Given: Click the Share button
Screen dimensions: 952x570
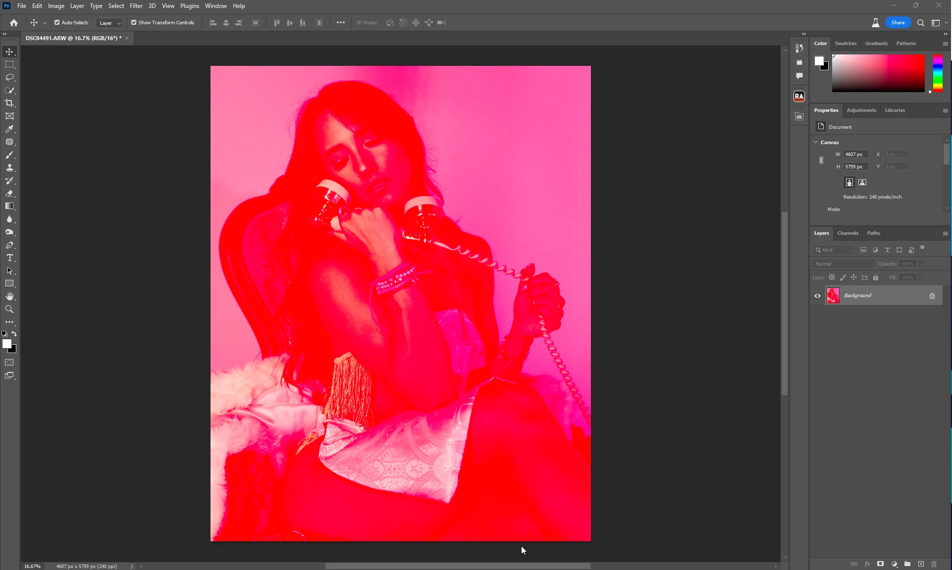Looking at the screenshot, I should tap(898, 23).
